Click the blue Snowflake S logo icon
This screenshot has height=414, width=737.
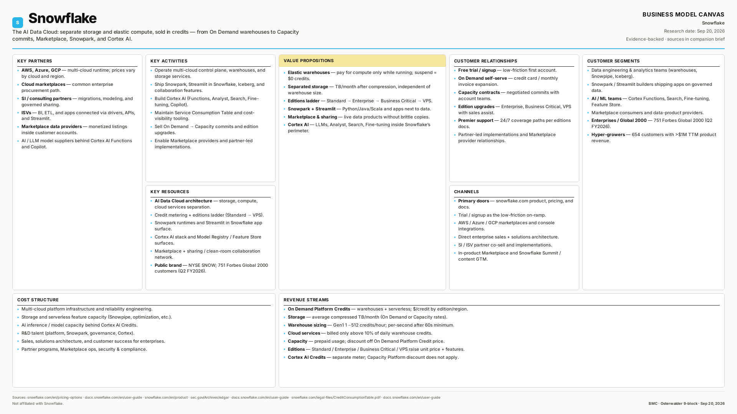[18, 23]
